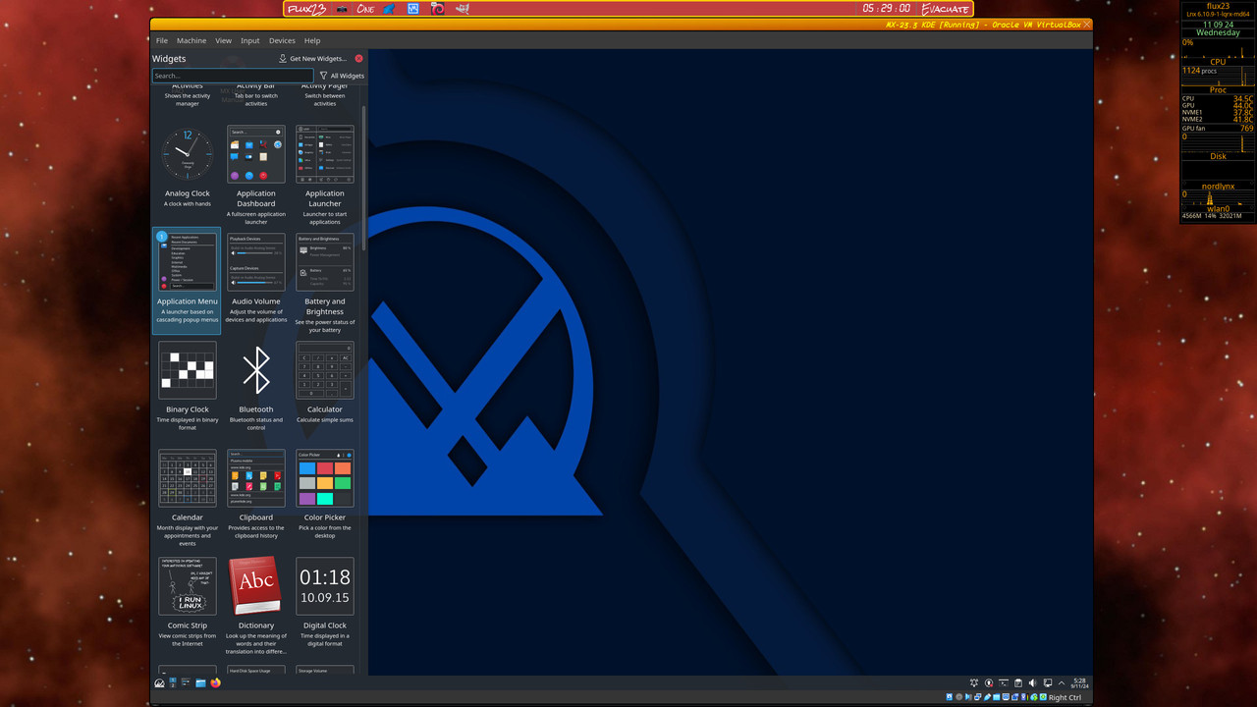Click the Audio Volume widget description text
The image size is (1257, 707).
256,315
